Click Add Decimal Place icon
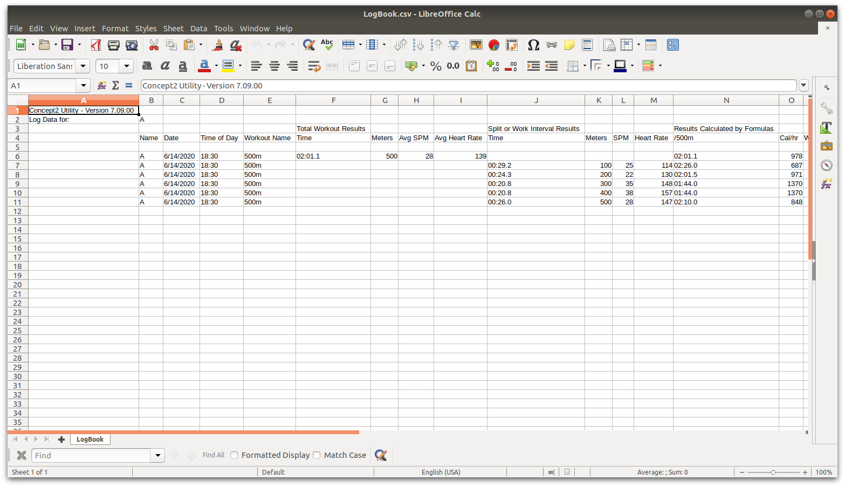The image size is (845, 487). [493, 66]
